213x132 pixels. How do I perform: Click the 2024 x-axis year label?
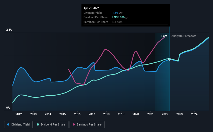194,114
